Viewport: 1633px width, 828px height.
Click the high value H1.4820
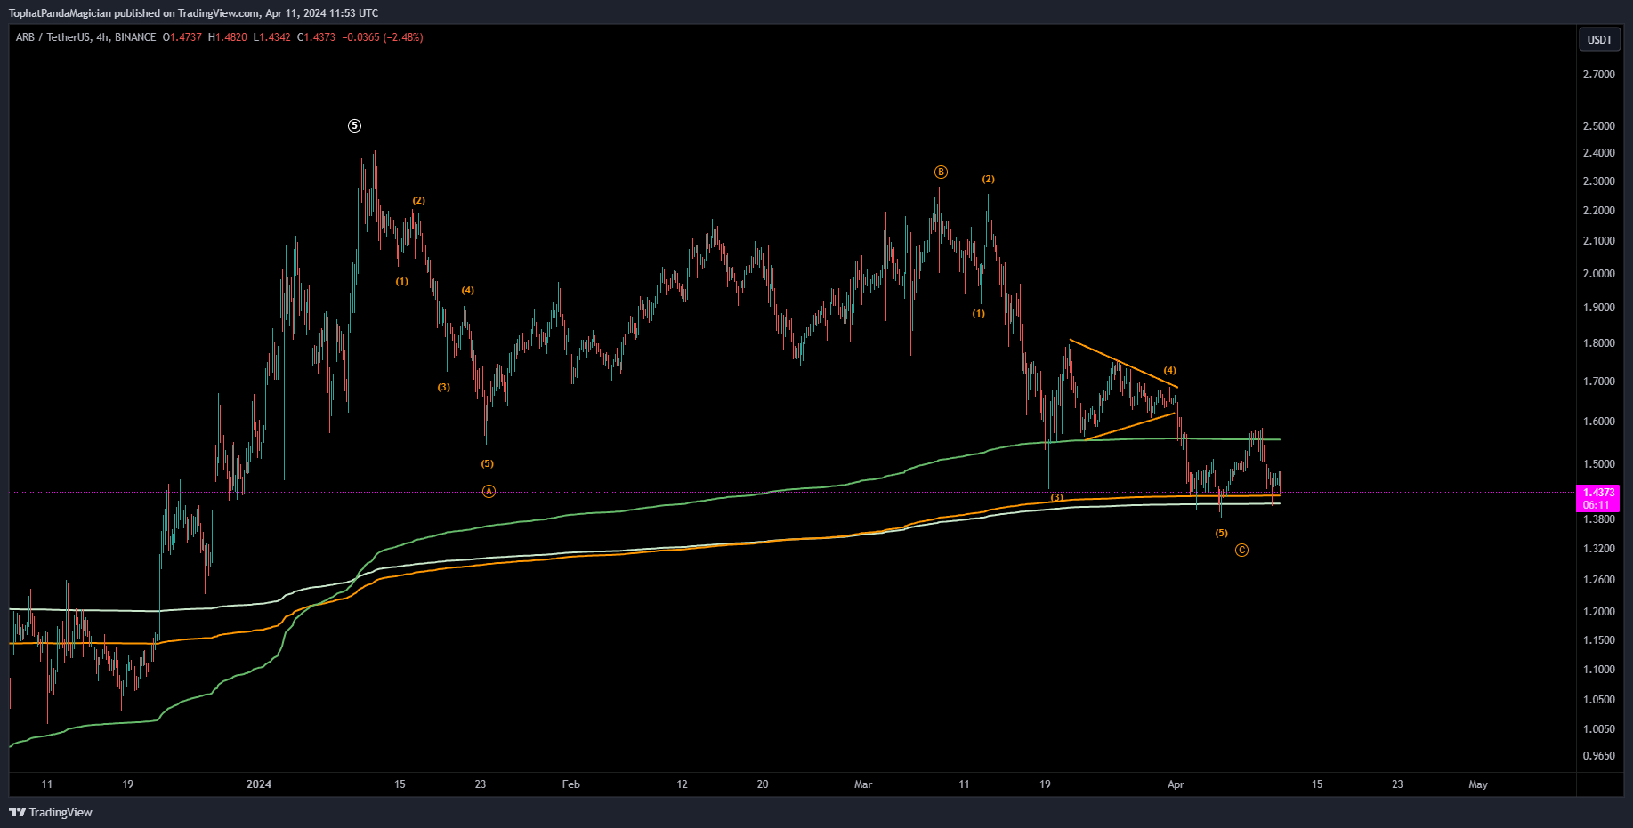click(x=228, y=37)
